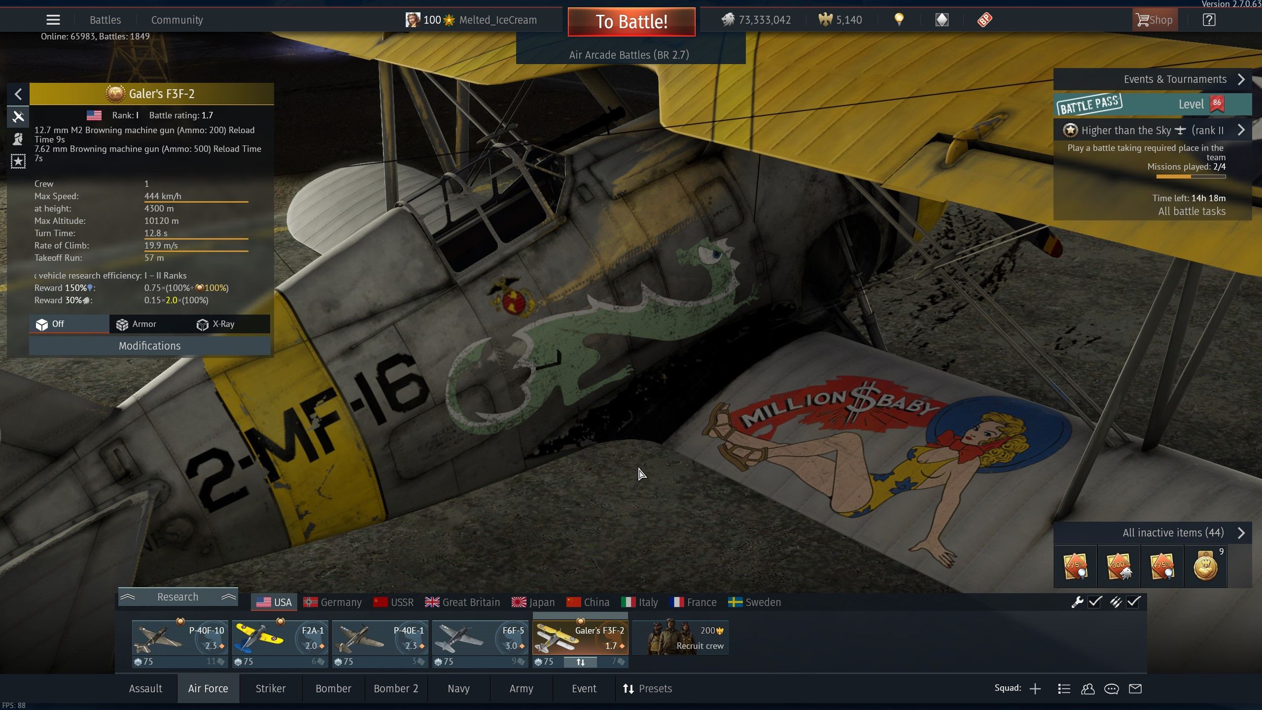Expand Events & Tournaments arrow

pyautogui.click(x=1241, y=79)
